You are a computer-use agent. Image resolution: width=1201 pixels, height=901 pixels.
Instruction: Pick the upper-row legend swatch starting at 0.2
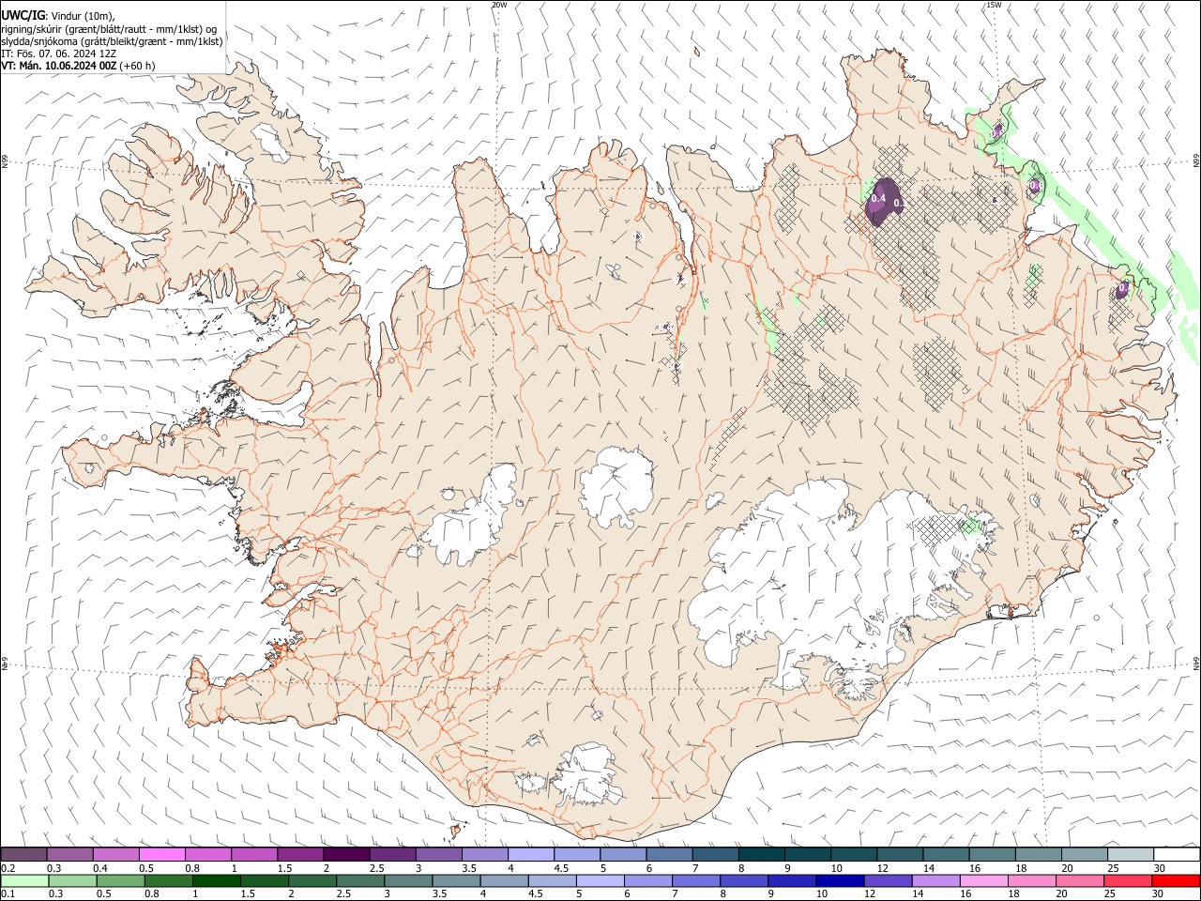(23, 854)
